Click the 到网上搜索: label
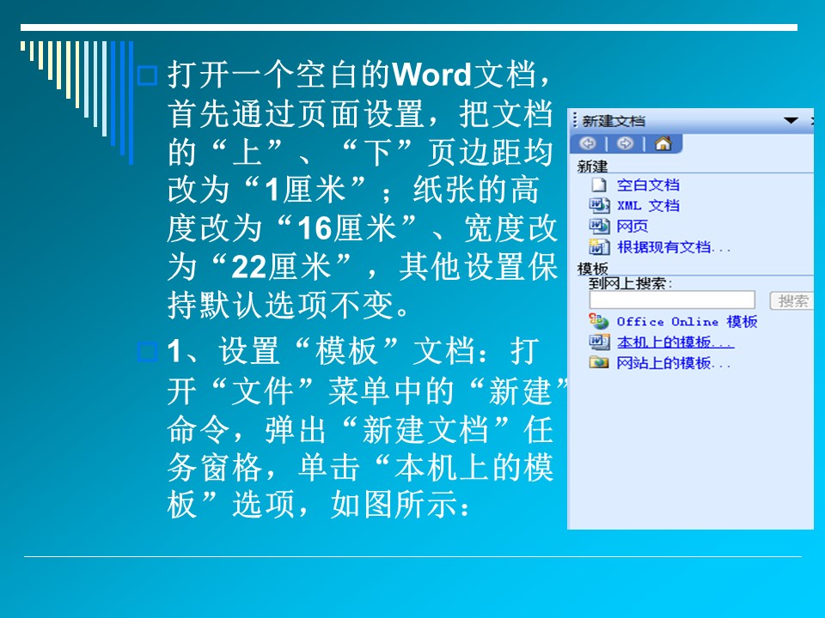Screen dimensions: 825x618 click(x=630, y=283)
